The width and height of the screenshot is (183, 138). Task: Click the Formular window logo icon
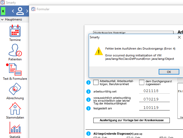point(33,9)
